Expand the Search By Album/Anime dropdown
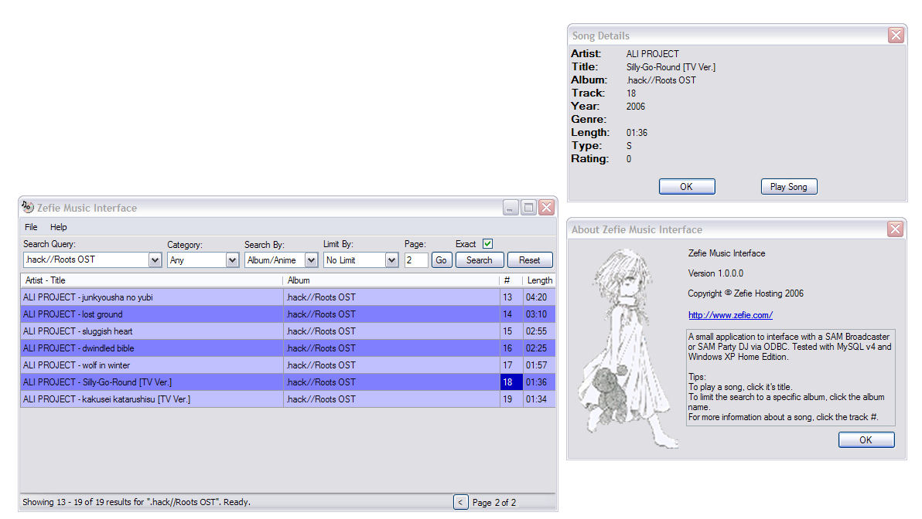Viewport: 922px width, 519px height. [311, 260]
